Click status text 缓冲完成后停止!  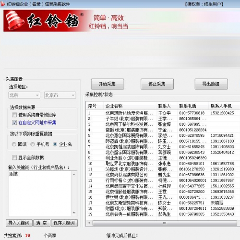pos(122,236)
